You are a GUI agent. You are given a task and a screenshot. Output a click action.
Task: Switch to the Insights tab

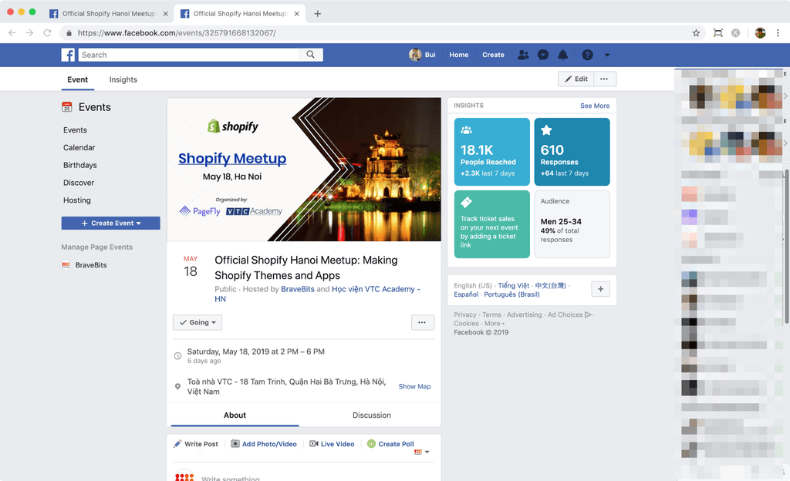[123, 79]
